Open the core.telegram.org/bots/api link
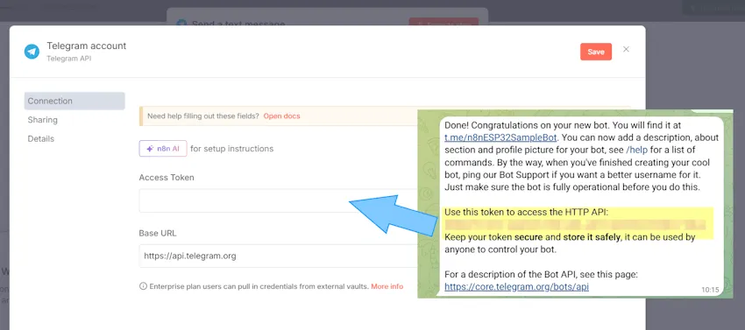 point(516,287)
